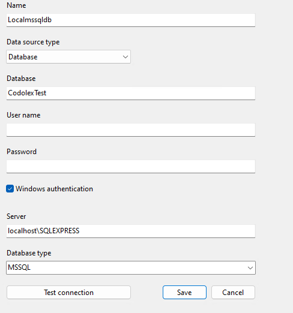Click the chevron arrow in MSSQL dropdown
Image resolution: width=293 pixels, height=313 pixels.
coord(250,268)
